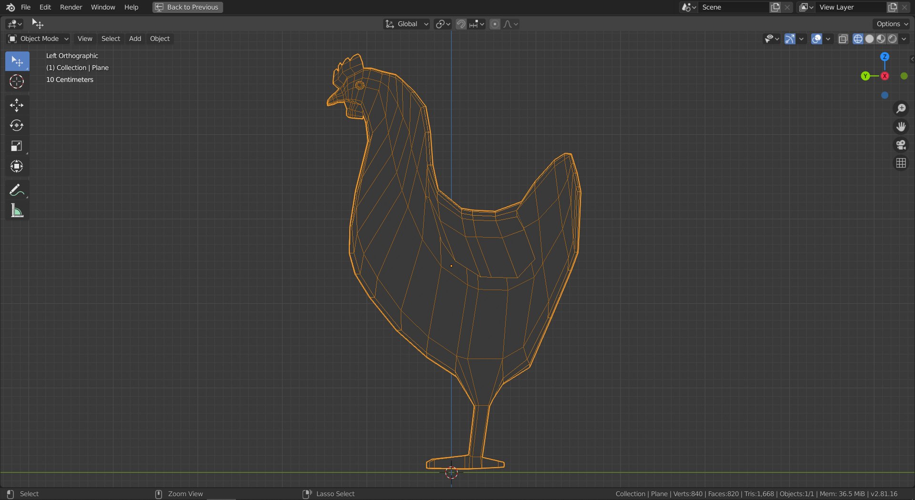Switch to the Scale tool

(17, 146)
